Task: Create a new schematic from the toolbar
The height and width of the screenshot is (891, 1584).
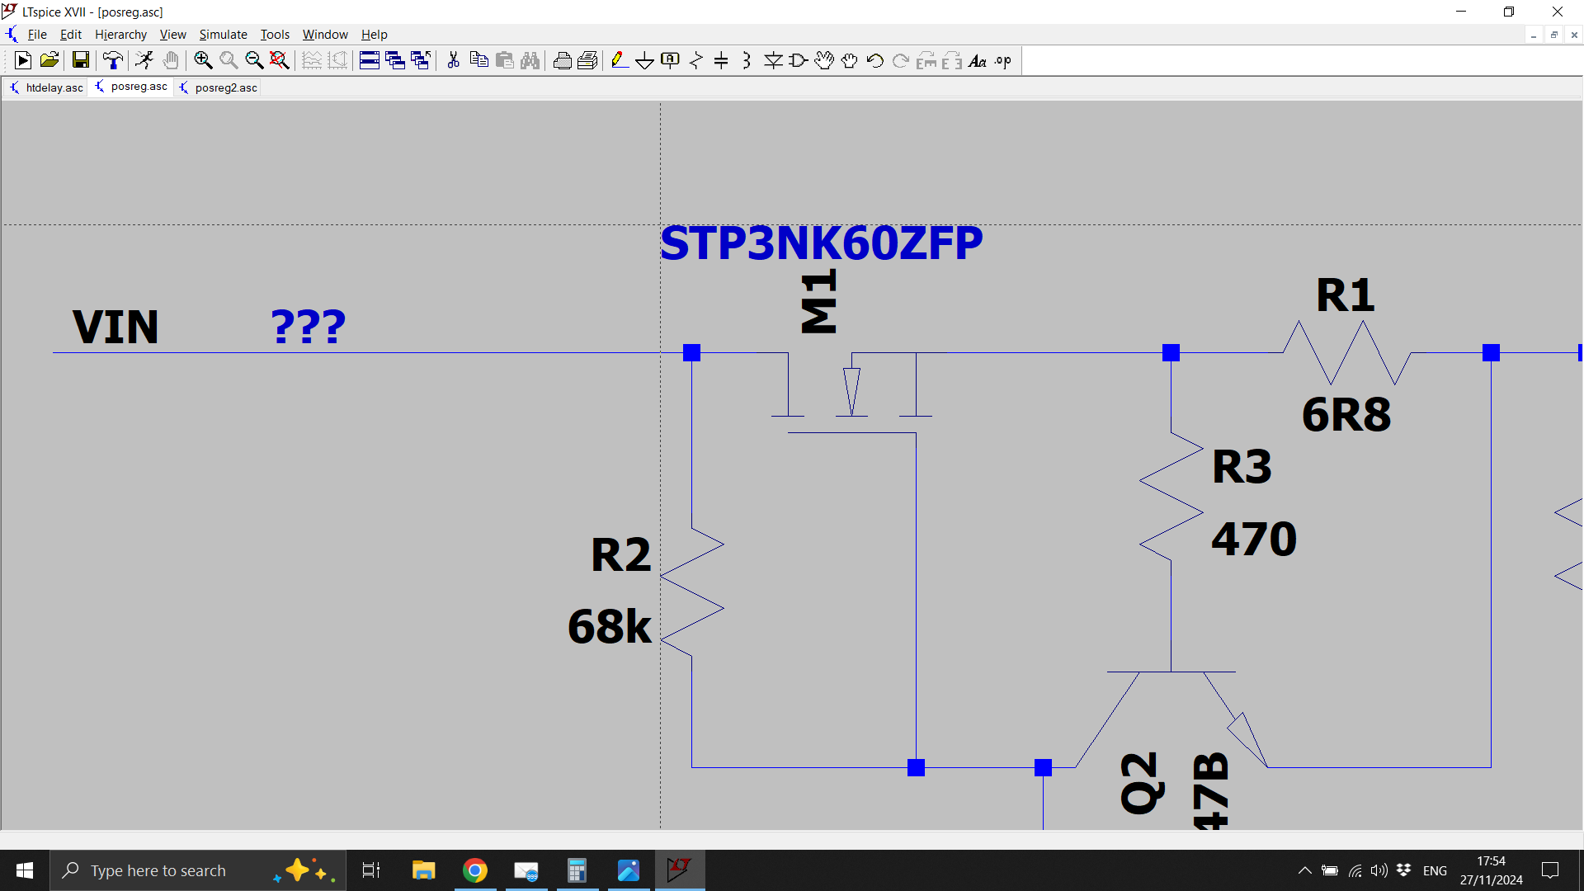Action: [23, 60]
